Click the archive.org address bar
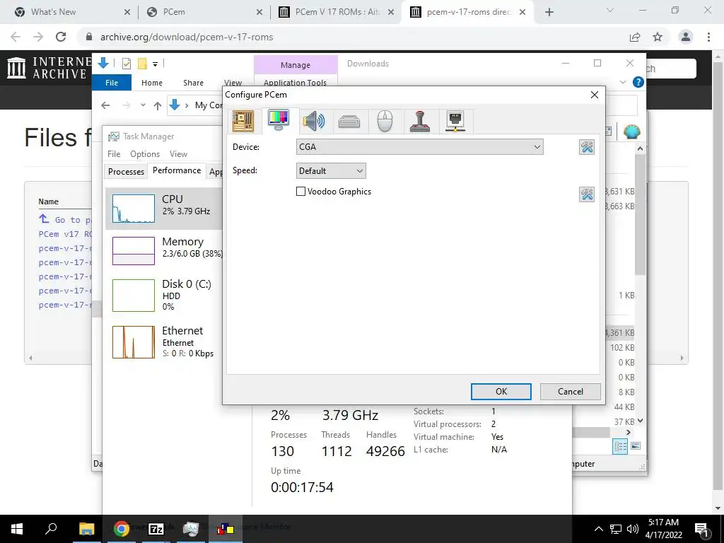 356,37
